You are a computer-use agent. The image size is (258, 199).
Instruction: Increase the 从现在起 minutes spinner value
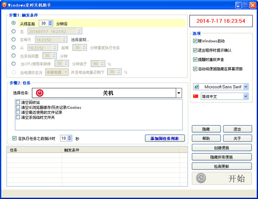point(50,22)
